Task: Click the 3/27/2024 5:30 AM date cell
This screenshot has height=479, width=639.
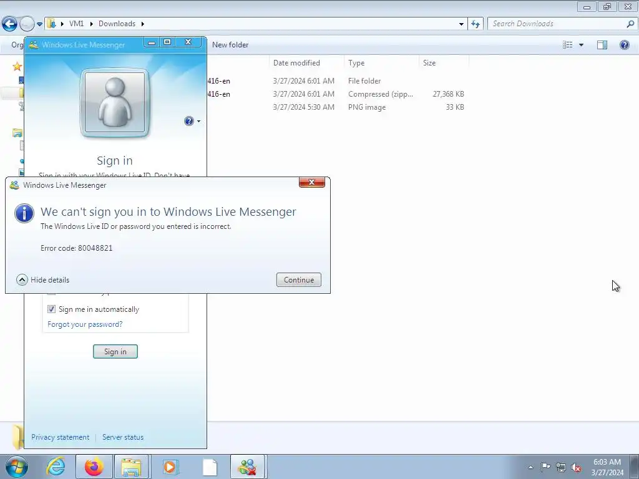Action: tap(304, 107)
